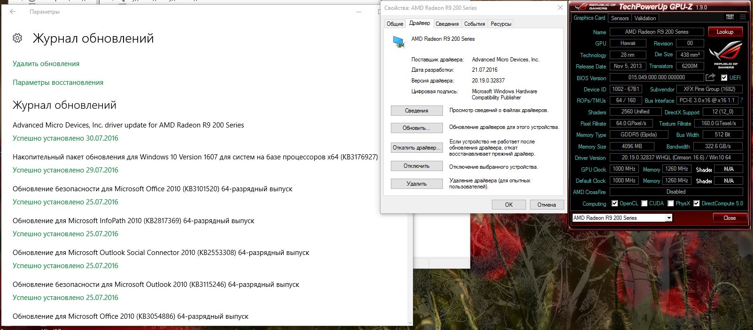Click the scroll-down arrow in the update history window
The height and width of the screenshot is (330, 753).
[410, 322]
